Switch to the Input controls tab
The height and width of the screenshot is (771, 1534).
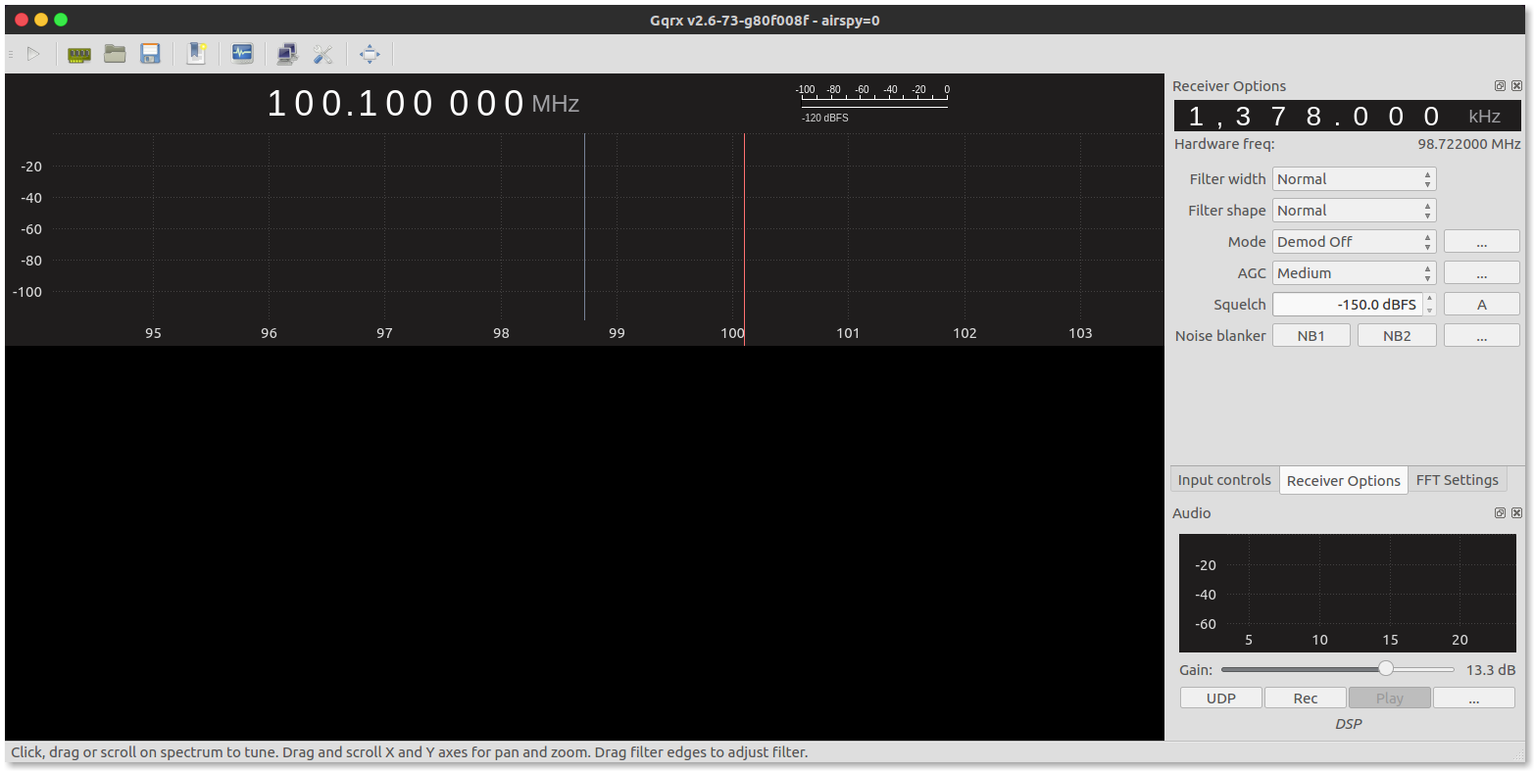1224,480
